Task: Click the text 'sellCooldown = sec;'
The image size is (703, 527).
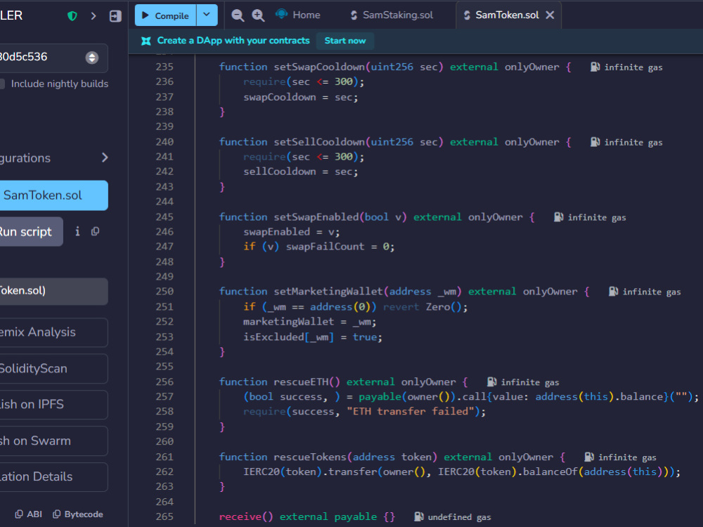Action: click(300, 171)
